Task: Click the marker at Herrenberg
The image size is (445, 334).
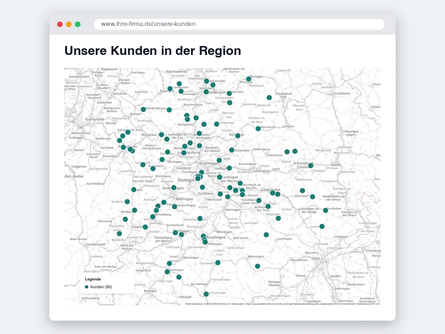Action: click(x=153, y=216)
